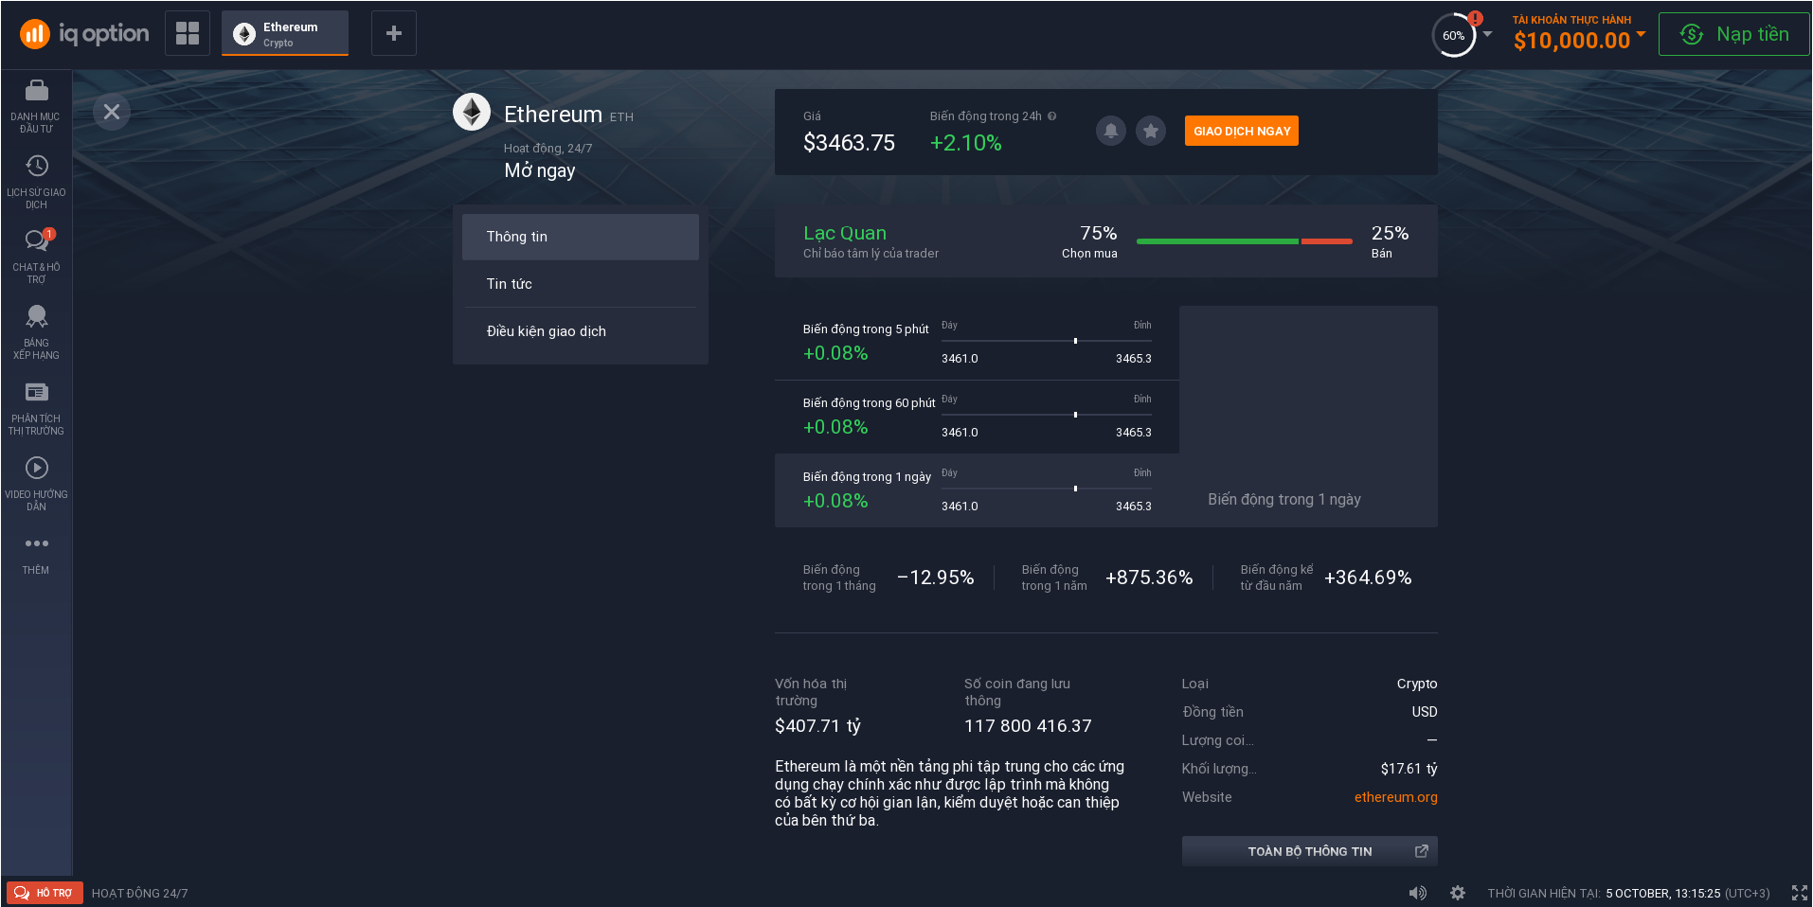Screen dimensions: 1813x907
Task: Open the asset grid layout icon
Action: 188,33
